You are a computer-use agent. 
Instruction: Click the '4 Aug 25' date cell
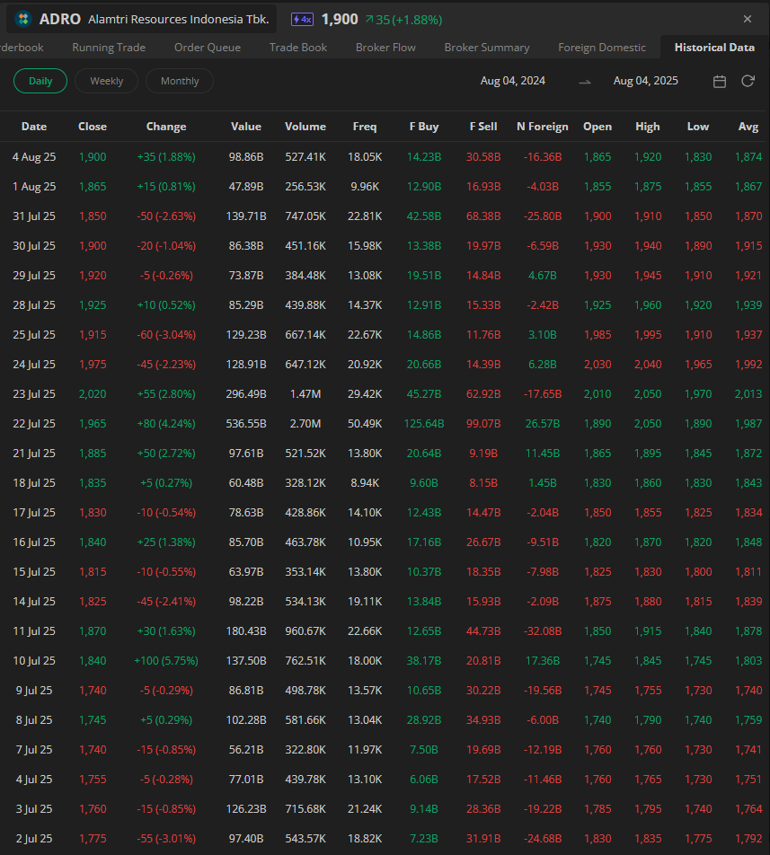[34, 157]
